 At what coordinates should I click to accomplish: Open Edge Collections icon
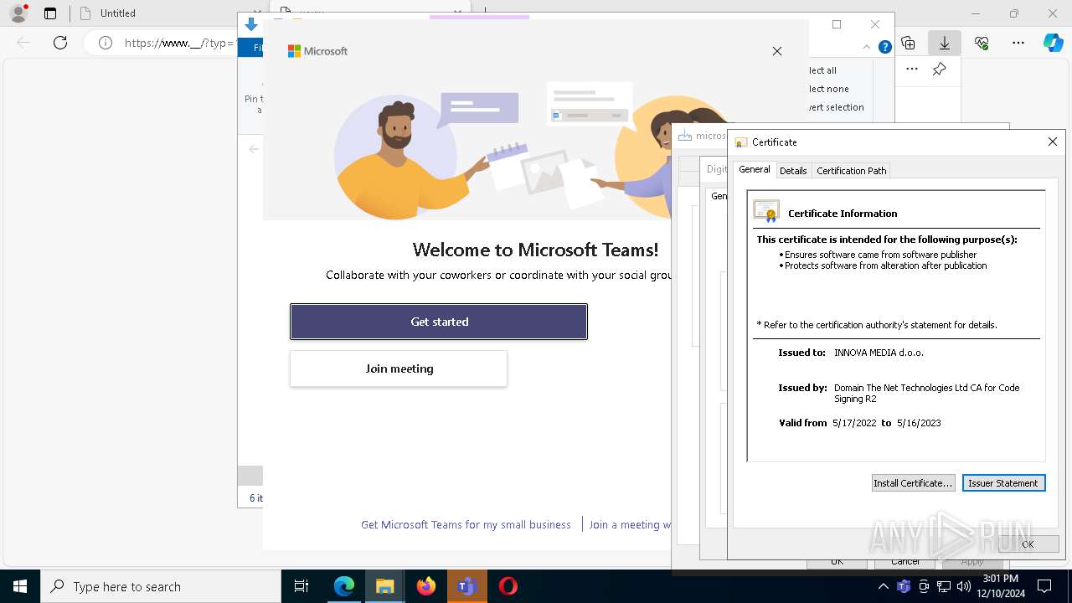[x=908, y=43]
